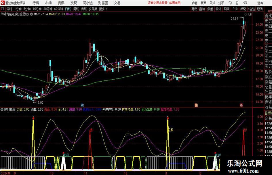Open the 财富圈 menu
Viewport: 272px width, 175px height.
click(x=103, y=3)
